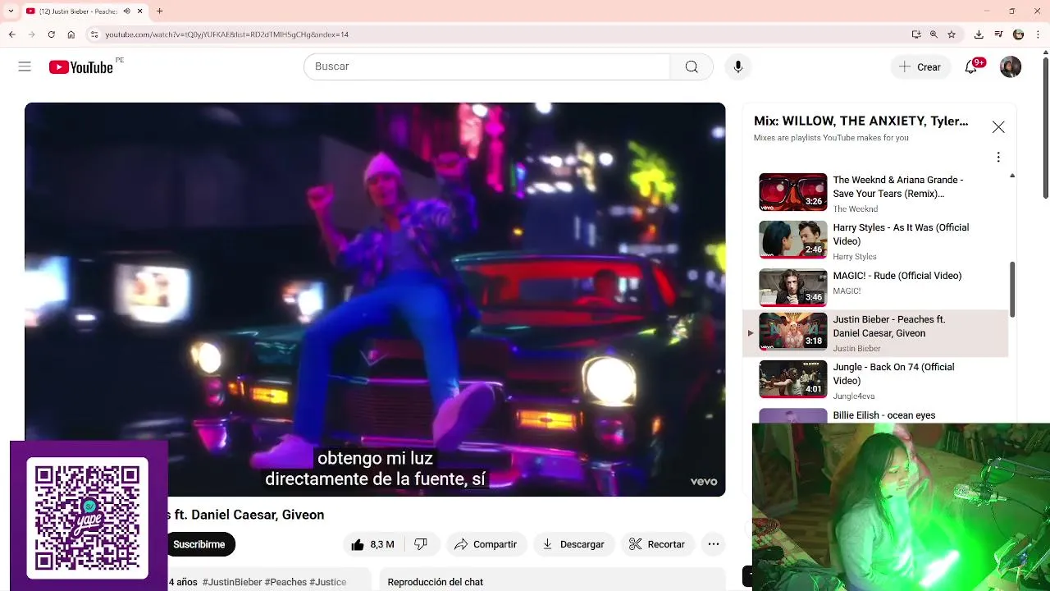
Task: Start voice search with the microphone
Action: 738,66
